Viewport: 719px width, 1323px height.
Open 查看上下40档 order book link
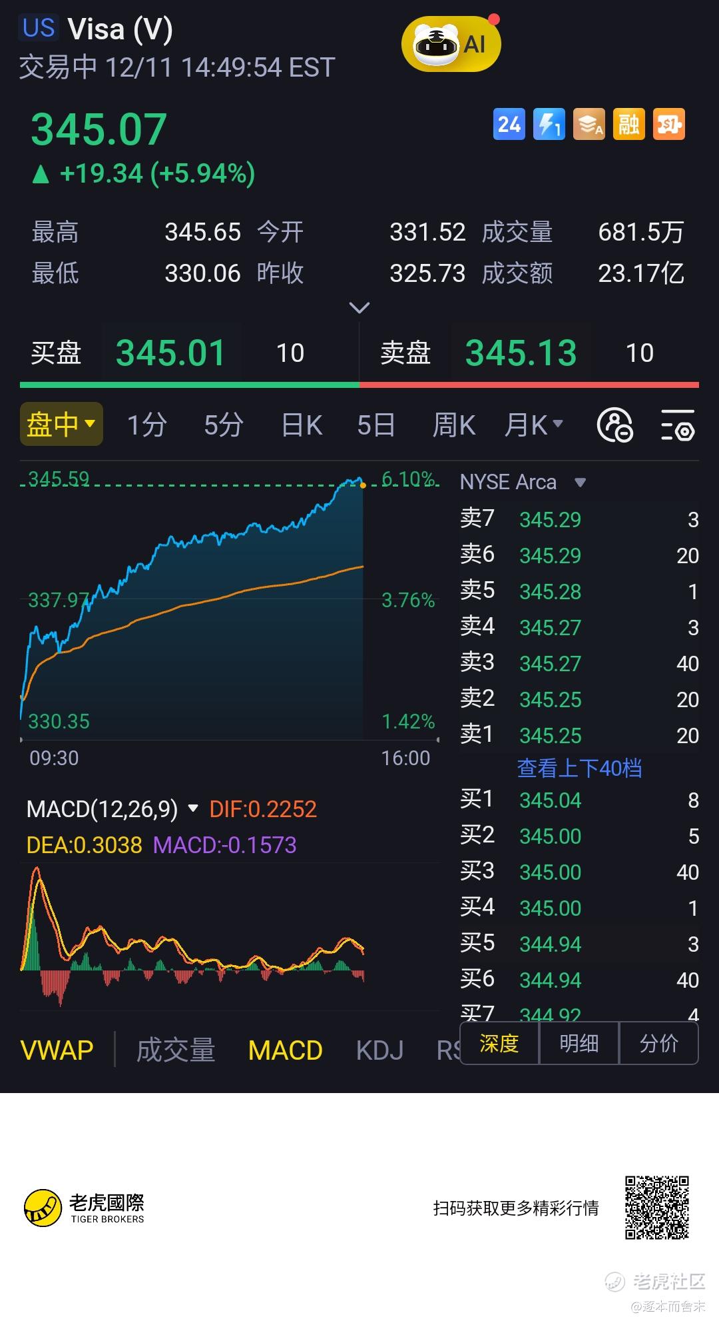580,768
